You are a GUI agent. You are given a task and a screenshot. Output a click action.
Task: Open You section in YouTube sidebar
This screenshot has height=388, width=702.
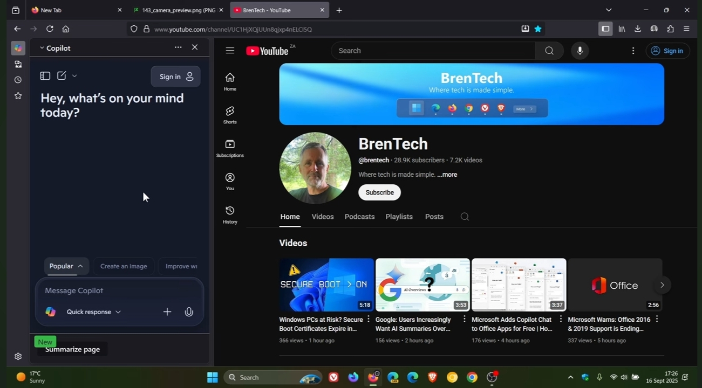tap(230, 181)
